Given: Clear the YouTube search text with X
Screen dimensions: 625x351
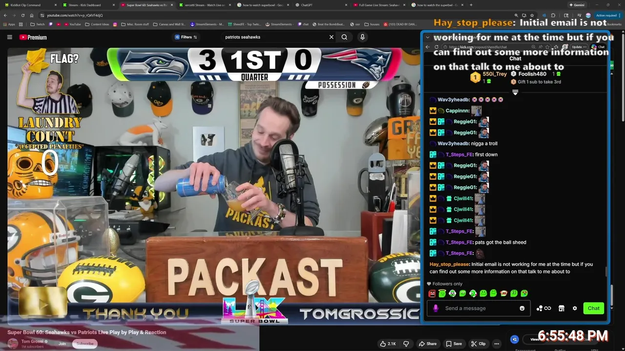Looking at the screenshot, I should click(x=331, y=37).
